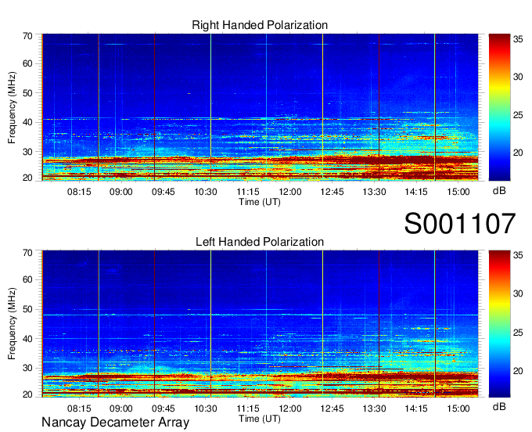Select the 20 dB tick on Left Handed colorbar

[x=518, y=371]
